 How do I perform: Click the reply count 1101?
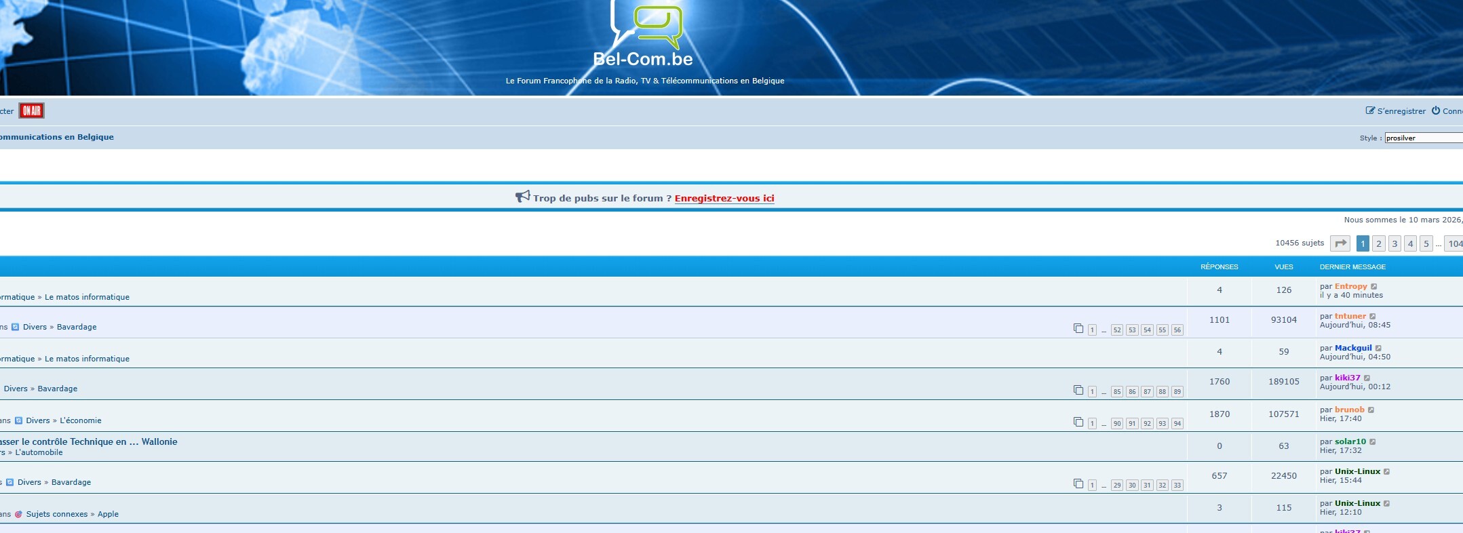(x=1220, y=320)
